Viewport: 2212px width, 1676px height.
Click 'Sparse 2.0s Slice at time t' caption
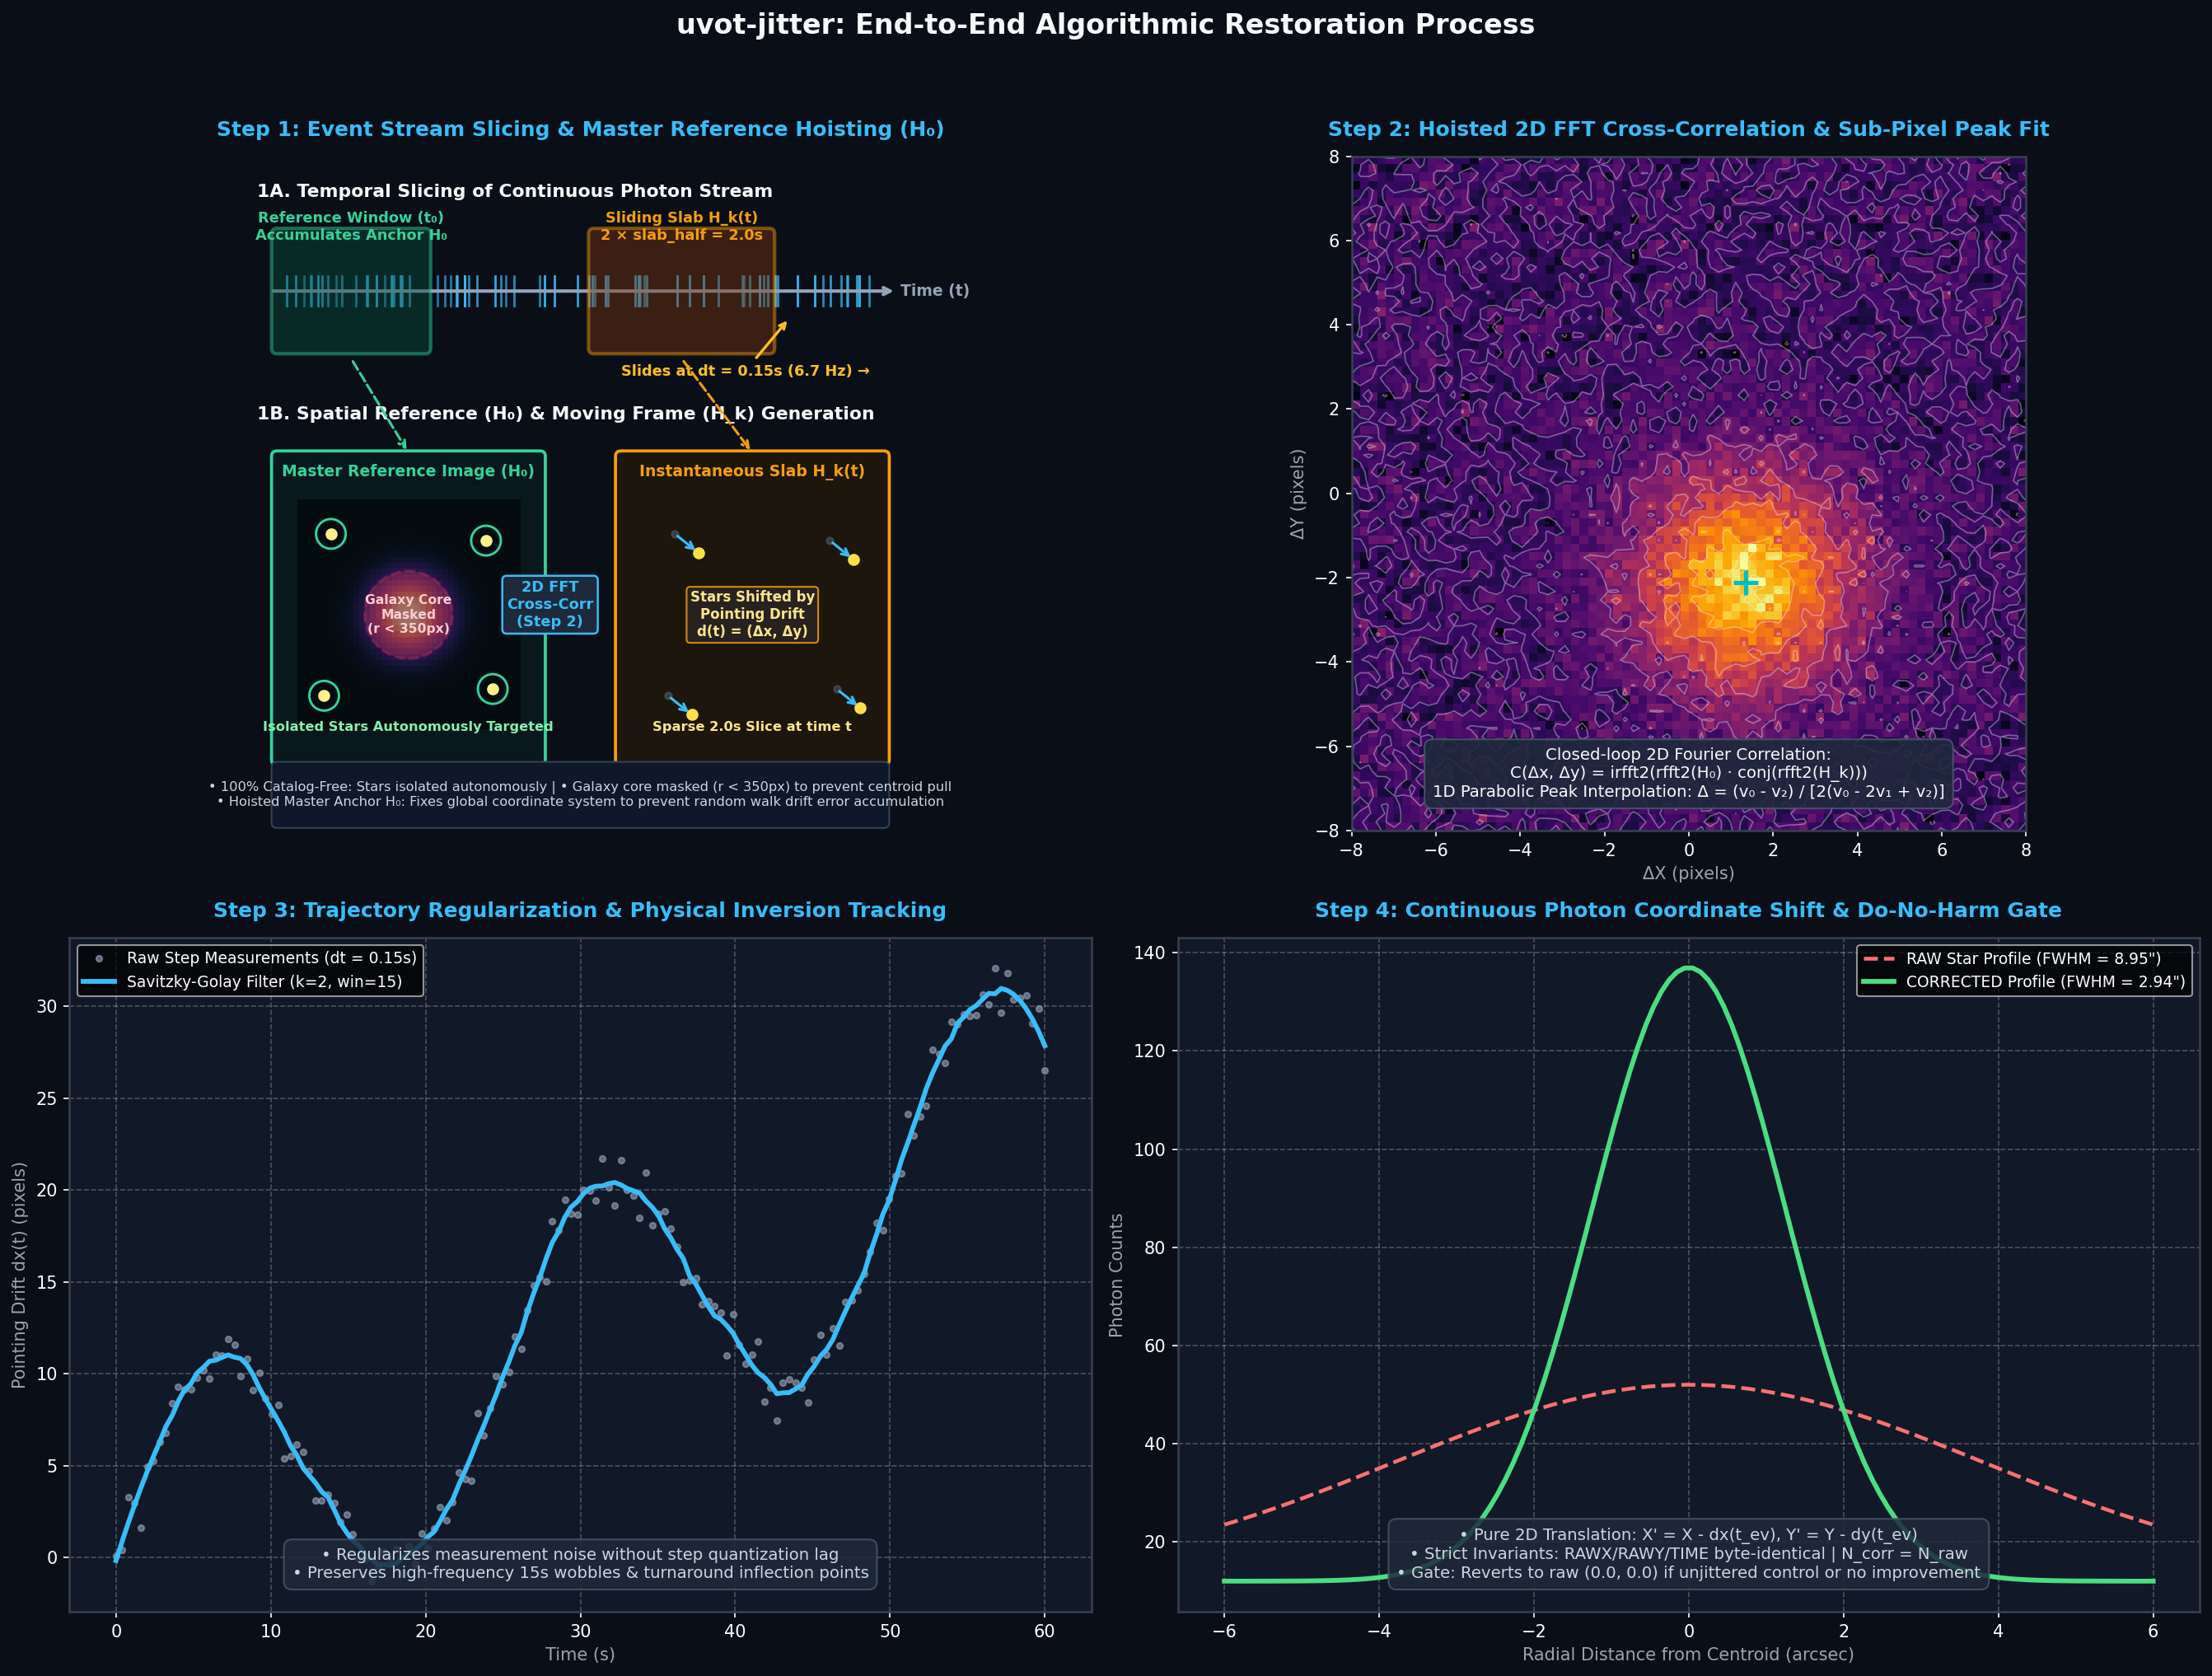pos(752,726)
